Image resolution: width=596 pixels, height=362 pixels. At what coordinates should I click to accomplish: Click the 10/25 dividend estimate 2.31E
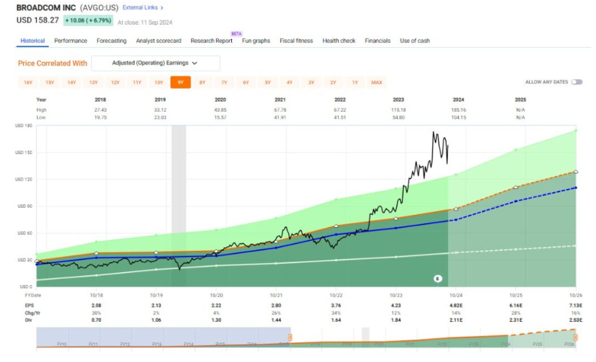516,320
